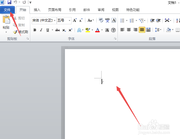Image resolution: width=180 pixels, height=139 pixels.
Task: Apply the yellow text highlight color
Action: coord(88,30)
